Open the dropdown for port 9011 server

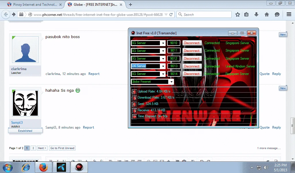[163, 51]
